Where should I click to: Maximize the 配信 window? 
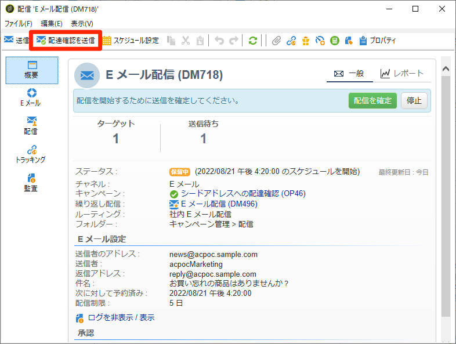[x=415, y=9]
